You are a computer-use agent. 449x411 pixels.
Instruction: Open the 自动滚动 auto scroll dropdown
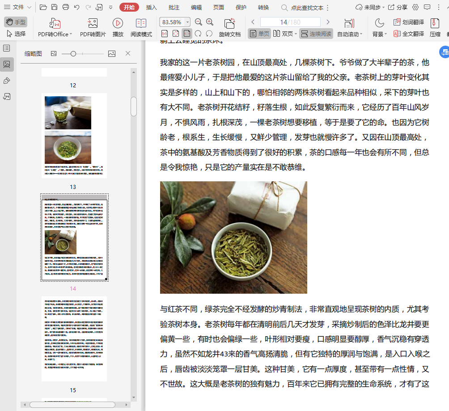(x=350, y=27)
